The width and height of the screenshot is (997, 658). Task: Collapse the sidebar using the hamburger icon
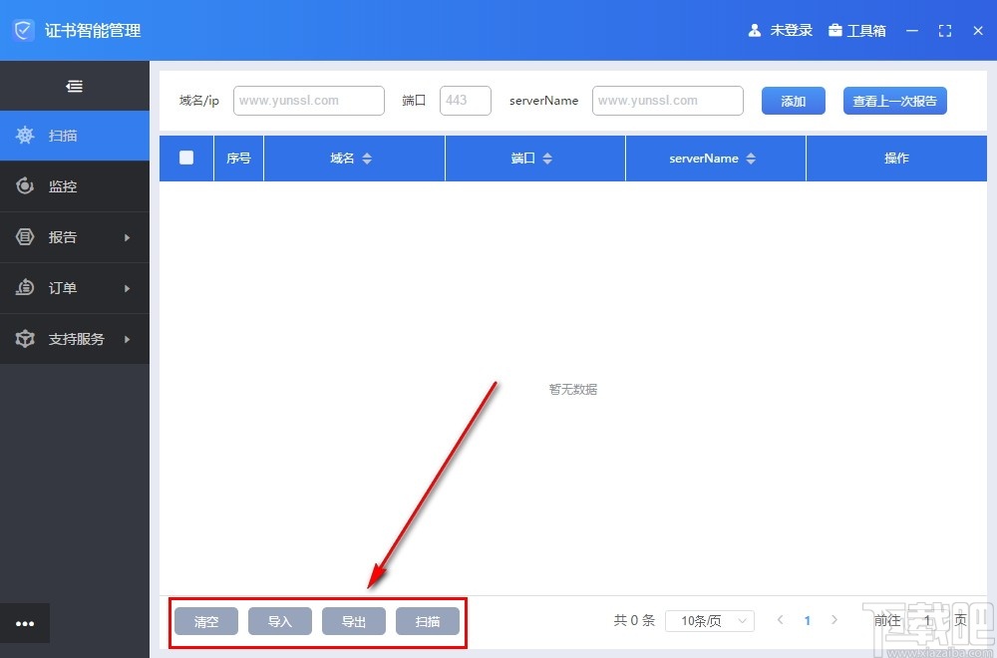point(75,85)
